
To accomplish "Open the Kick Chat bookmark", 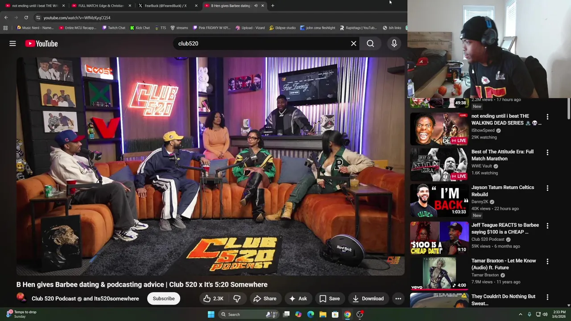I will [x=140, y=28].
